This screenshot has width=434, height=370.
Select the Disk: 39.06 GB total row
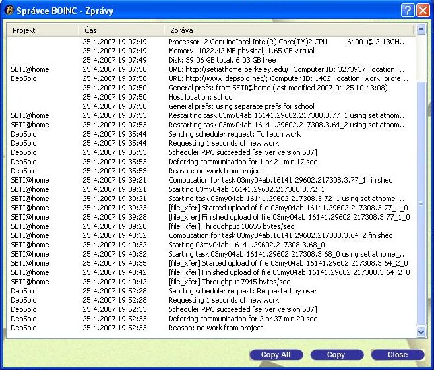click(x=210, y=60)
